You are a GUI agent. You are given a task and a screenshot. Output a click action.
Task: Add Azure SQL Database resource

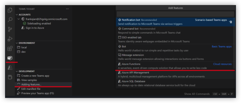click(176, 83)
